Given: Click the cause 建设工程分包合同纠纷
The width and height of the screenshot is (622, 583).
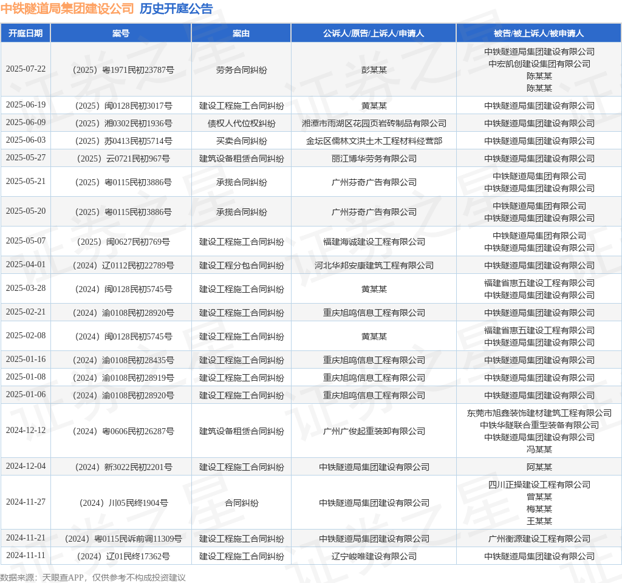Looking at the screenshot, I should click(x=242, y=266).
